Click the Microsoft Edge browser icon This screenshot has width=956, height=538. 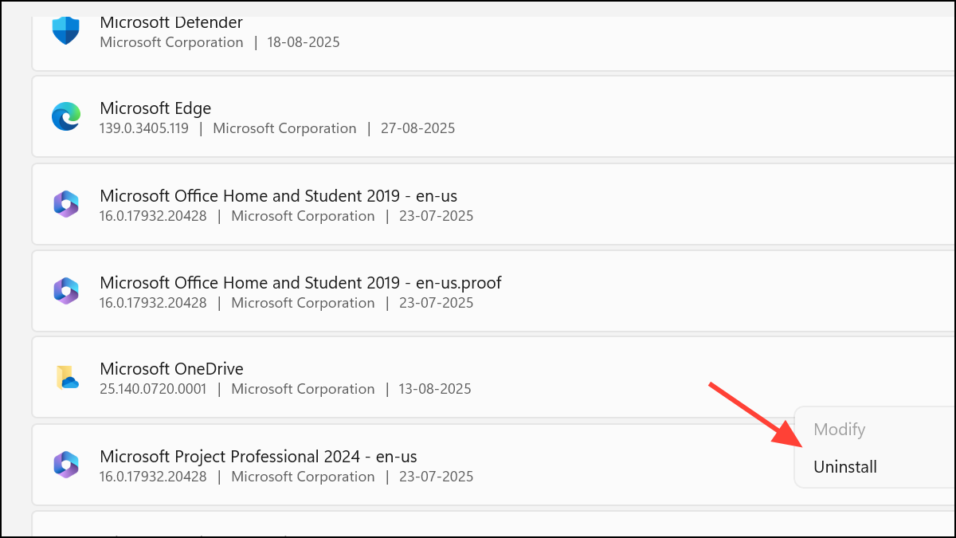coord(66,116)
